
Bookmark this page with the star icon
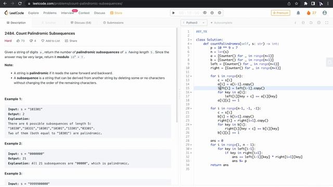coord(297,4)
